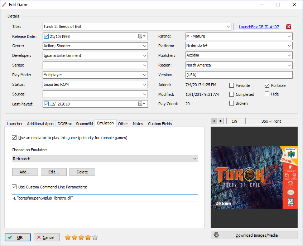Click the Added date 7/4/2017 4:25 PM
The height and width of the screenshot is (246, 303).
201,85
